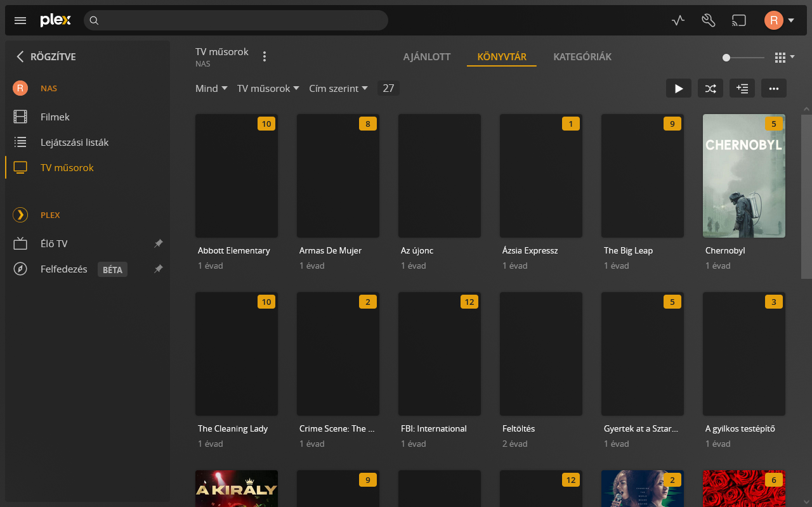Open the Chernobyl poster
This screenshot has width=812, height=507.
pyautogui.click(x=744, y=176)
